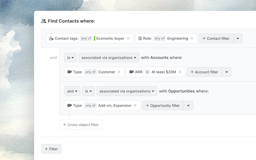
Task: Click the person icon on the Role filter
Action: (x=140, y=38)
